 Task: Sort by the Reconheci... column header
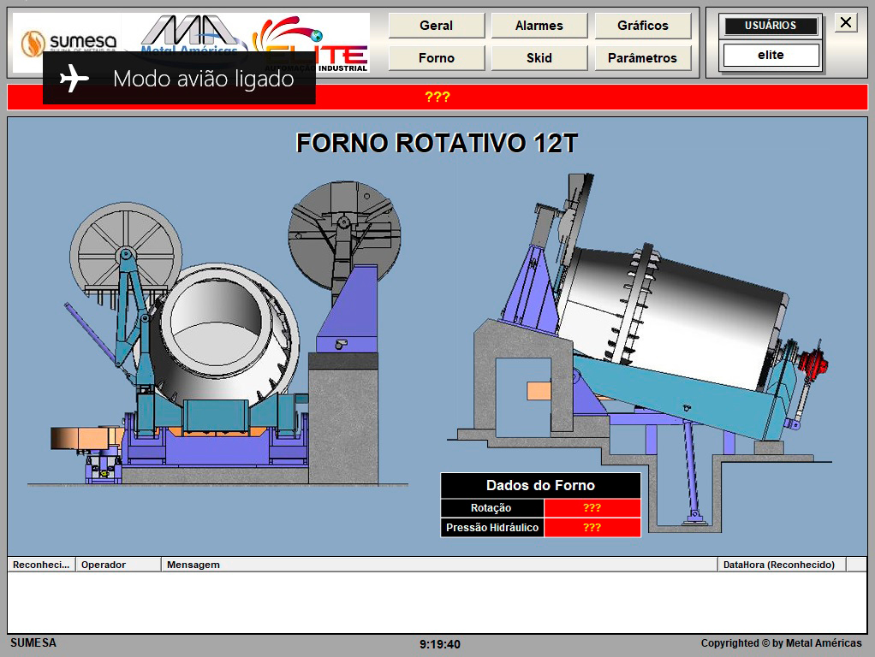pyautogui.click(x=41, y=565)
